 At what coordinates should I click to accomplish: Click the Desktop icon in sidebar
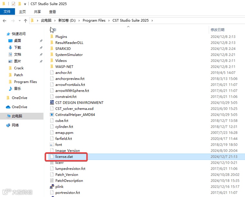pos(10,41)
